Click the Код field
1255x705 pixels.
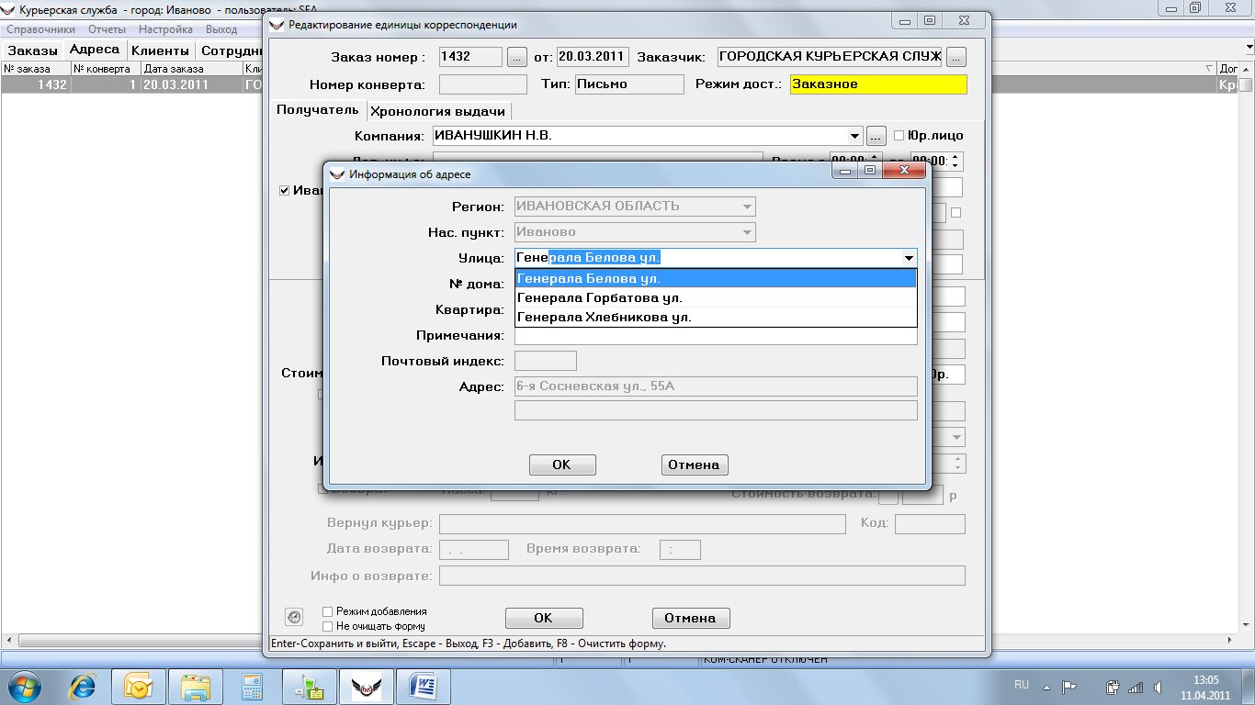coord(930,524)
